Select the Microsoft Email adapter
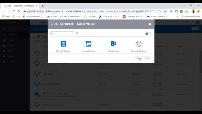Viewport: 202px width, 114px height. point(114,45)
